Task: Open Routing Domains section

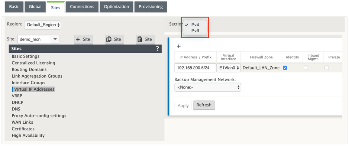Action: [x=29, y=69]
